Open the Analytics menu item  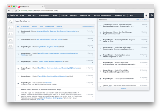pos(31,16)
